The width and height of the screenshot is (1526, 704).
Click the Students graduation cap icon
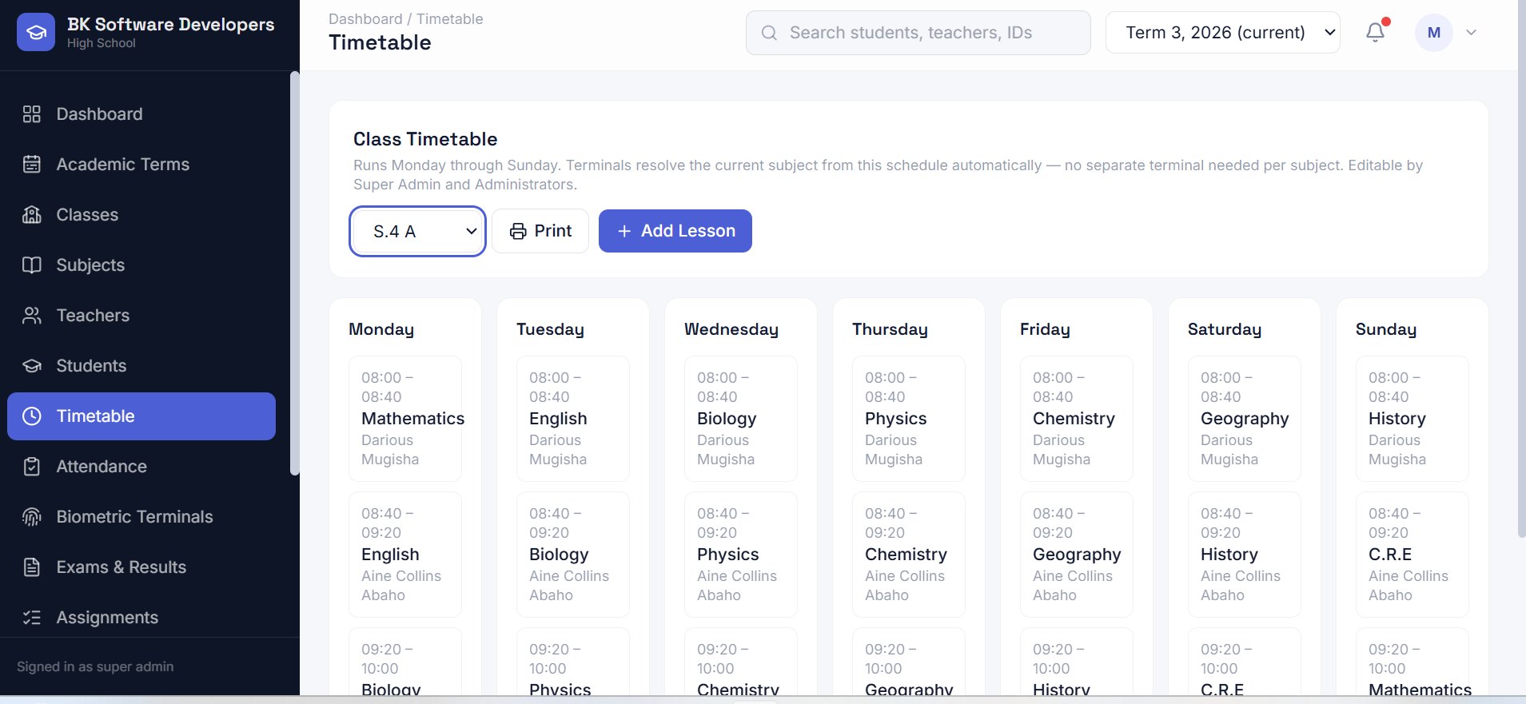[32, 366]
